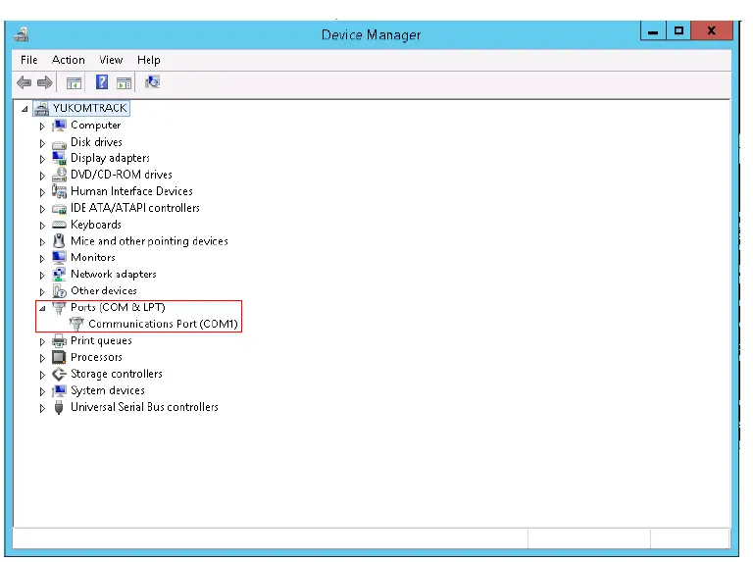The image size is (753, 562).
Task: Close the Device Manager window
Action: click(x=712, y=30)
